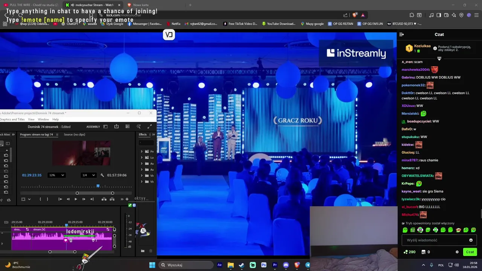This screenshot has height=271, width=482.
Task: Open Mapy google bookmark
Action: 312,24
